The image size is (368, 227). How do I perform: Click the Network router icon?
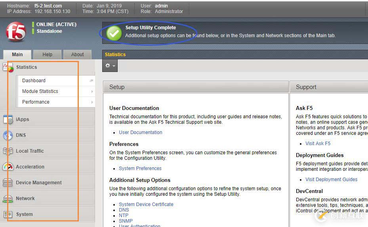tap(8, 199)
